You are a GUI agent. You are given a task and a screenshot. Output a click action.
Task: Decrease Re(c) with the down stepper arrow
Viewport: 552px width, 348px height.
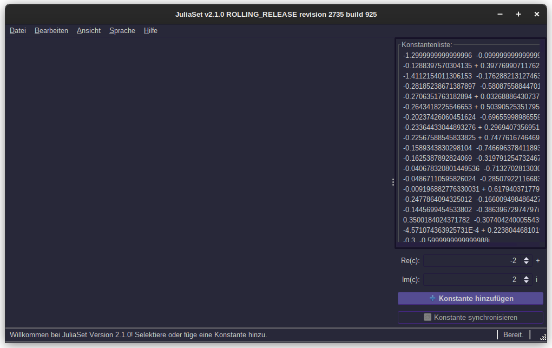525,263
